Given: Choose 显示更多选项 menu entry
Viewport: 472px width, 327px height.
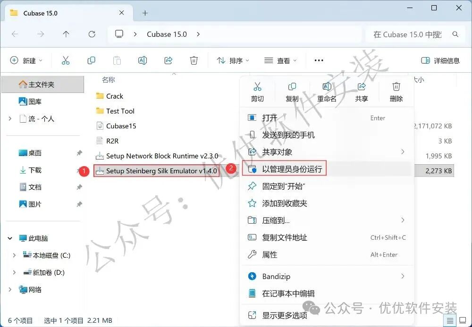Looking at the screenshot, I should coord(327,315).
